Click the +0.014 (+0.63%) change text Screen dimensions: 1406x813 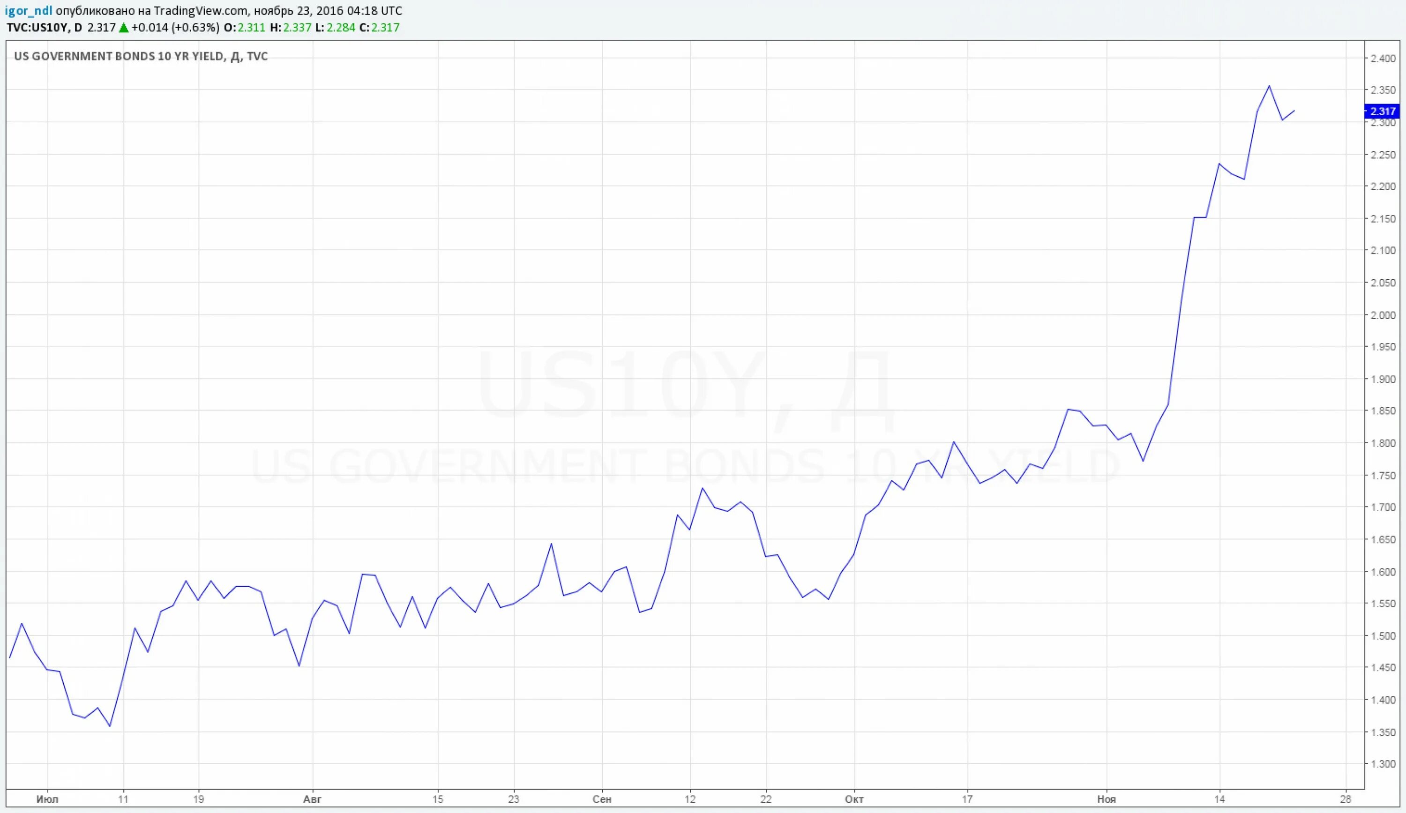click(175, 27)
